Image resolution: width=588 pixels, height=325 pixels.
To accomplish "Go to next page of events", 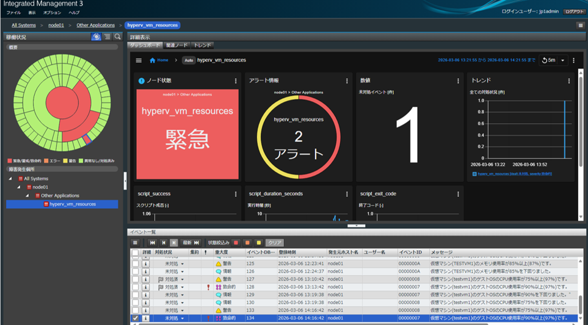I will [173, 243].
